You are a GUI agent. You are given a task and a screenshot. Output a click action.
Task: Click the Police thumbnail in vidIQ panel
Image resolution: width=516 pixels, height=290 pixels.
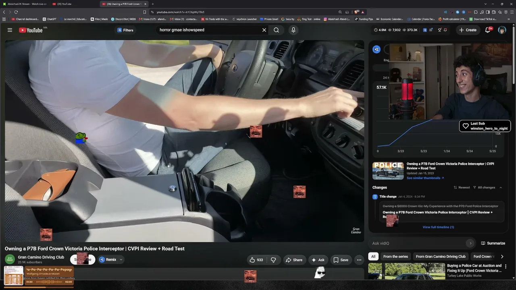point(388,171)
